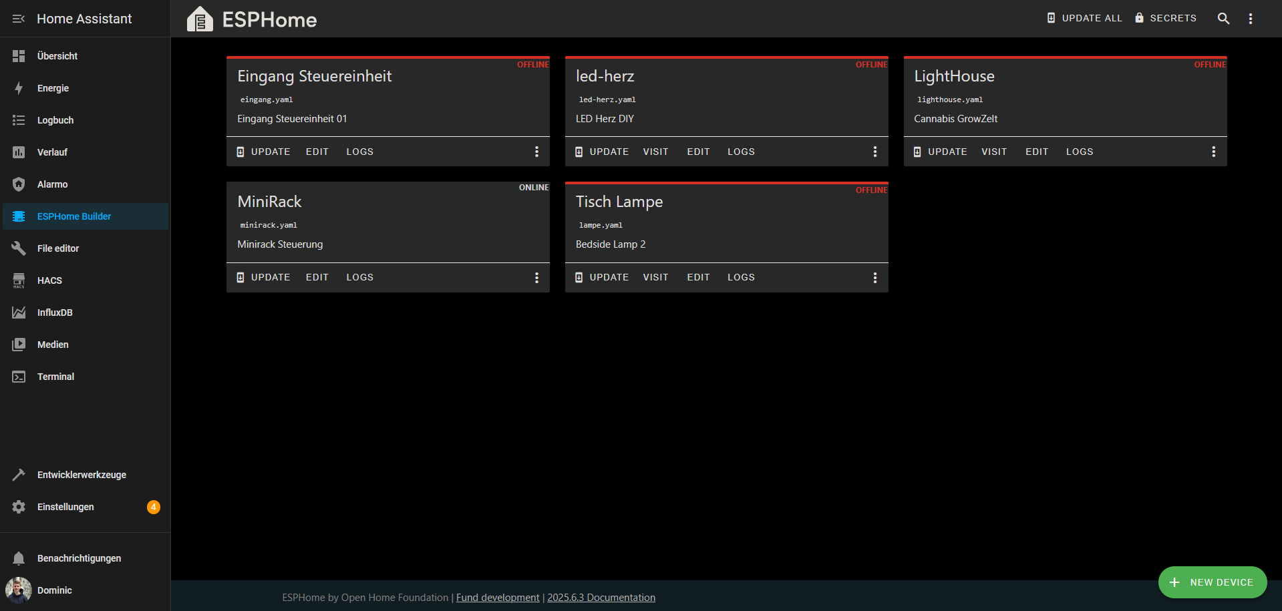Click the Einstellungen notification badge 4
This screenshot has height=611, width=1282.
[x=154, y=507]
